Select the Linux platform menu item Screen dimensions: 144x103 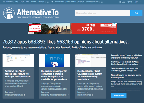click(22, 2)
